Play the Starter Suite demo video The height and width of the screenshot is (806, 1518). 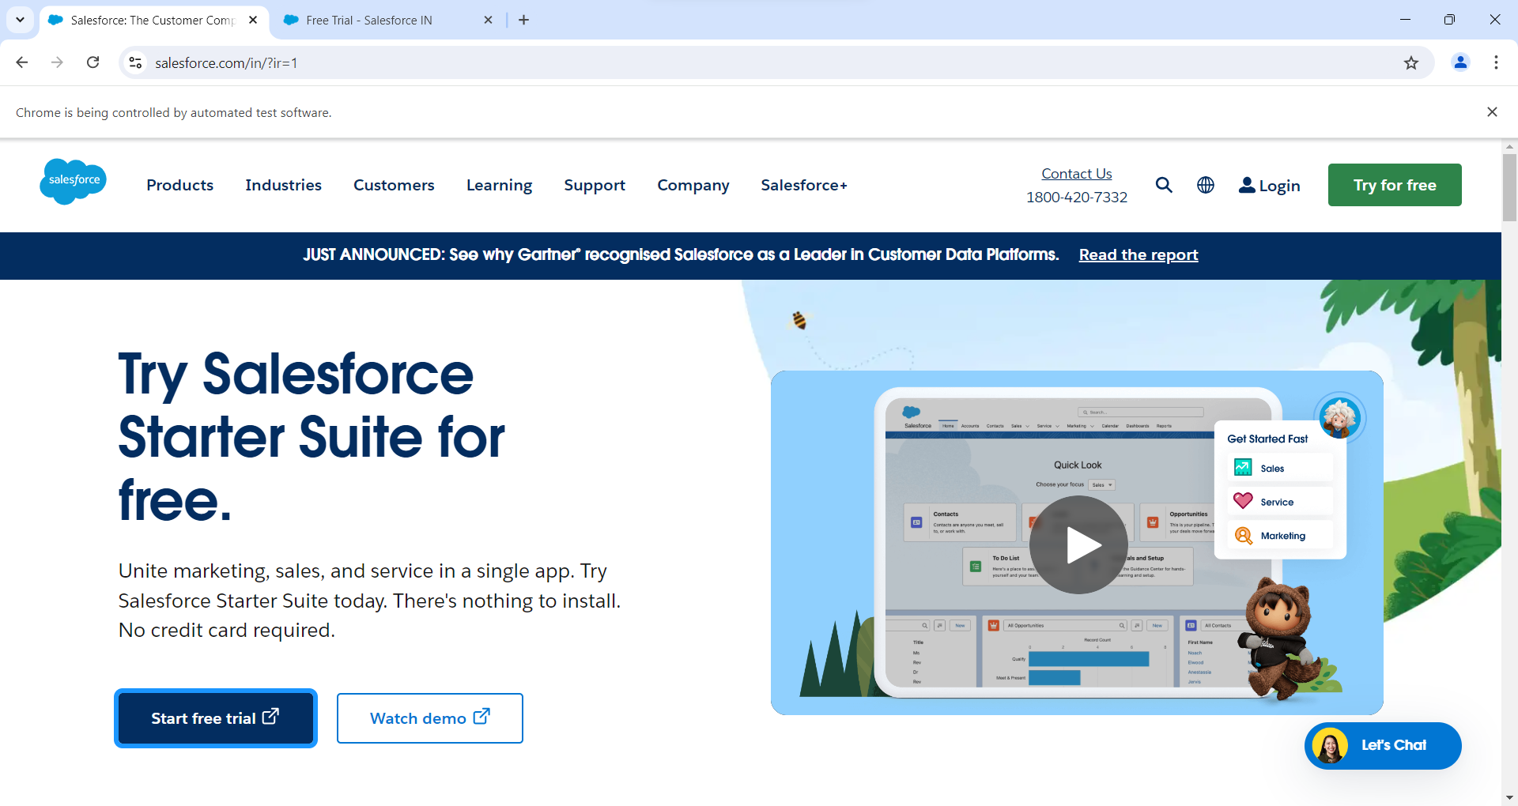1078,544
